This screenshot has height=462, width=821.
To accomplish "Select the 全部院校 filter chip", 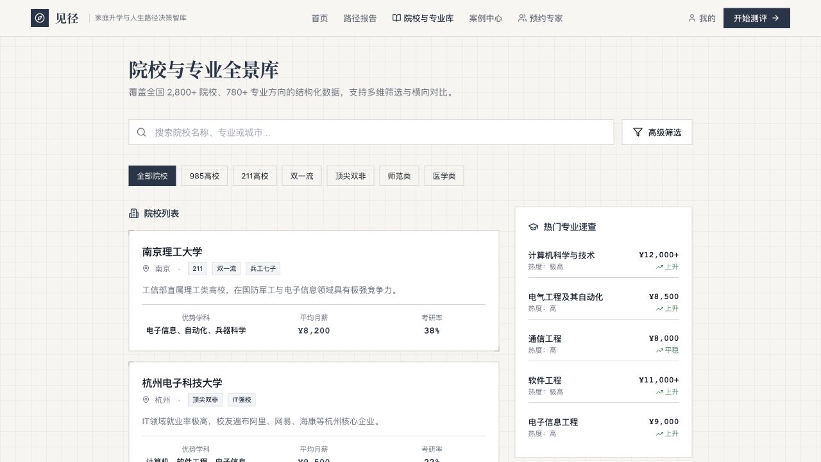I will click(152, 176).
